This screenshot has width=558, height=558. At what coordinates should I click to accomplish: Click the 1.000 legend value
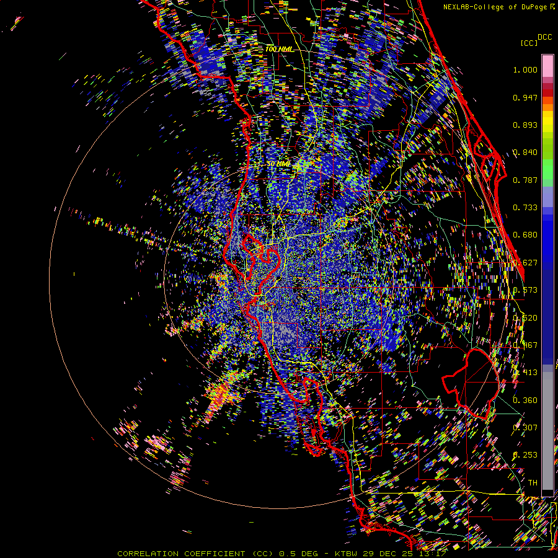pos(525,69)
